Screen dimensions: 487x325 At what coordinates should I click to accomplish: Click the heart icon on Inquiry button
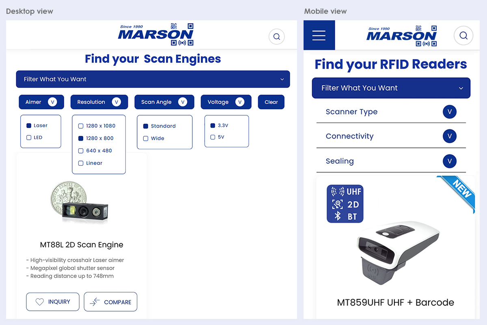[39, 302]
